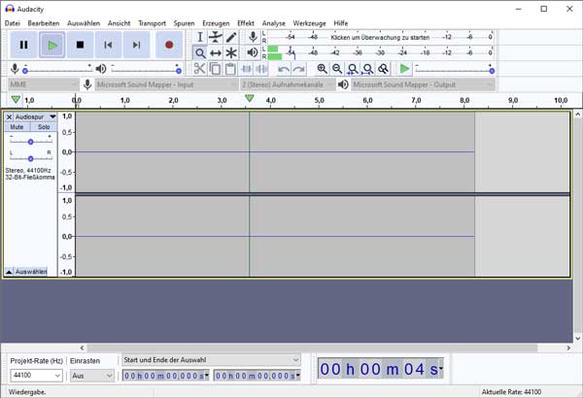The height and width of the screenshot is (398, 583).
Task: Open the Einrasten Aus dropdown
Action: tap(92, 376)
